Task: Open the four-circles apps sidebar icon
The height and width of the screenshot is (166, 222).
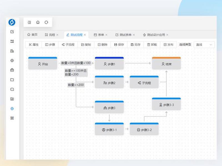Action: [x=12, y=118]
